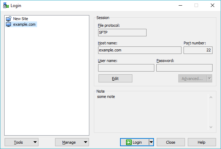Click the Close button at the bottom

pyautogui.click(x=171, y=142)
